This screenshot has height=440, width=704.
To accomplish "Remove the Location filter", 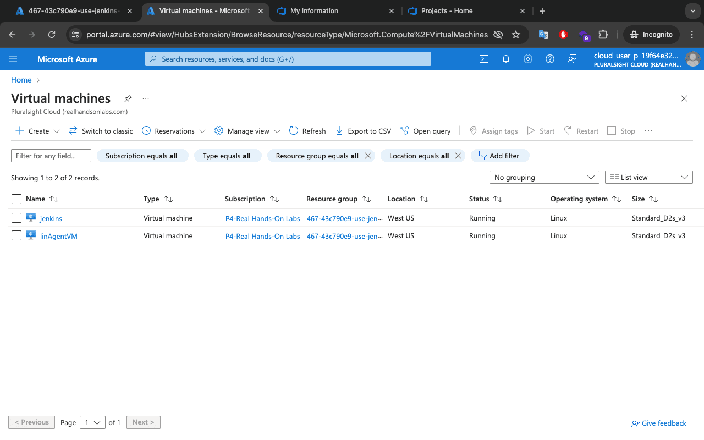I will tap(459, 156).
